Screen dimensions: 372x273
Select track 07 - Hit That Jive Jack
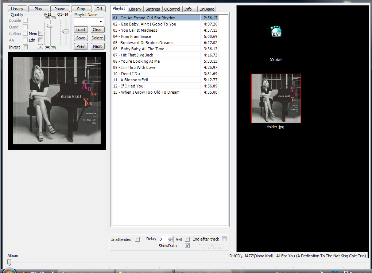pos(165,55)
